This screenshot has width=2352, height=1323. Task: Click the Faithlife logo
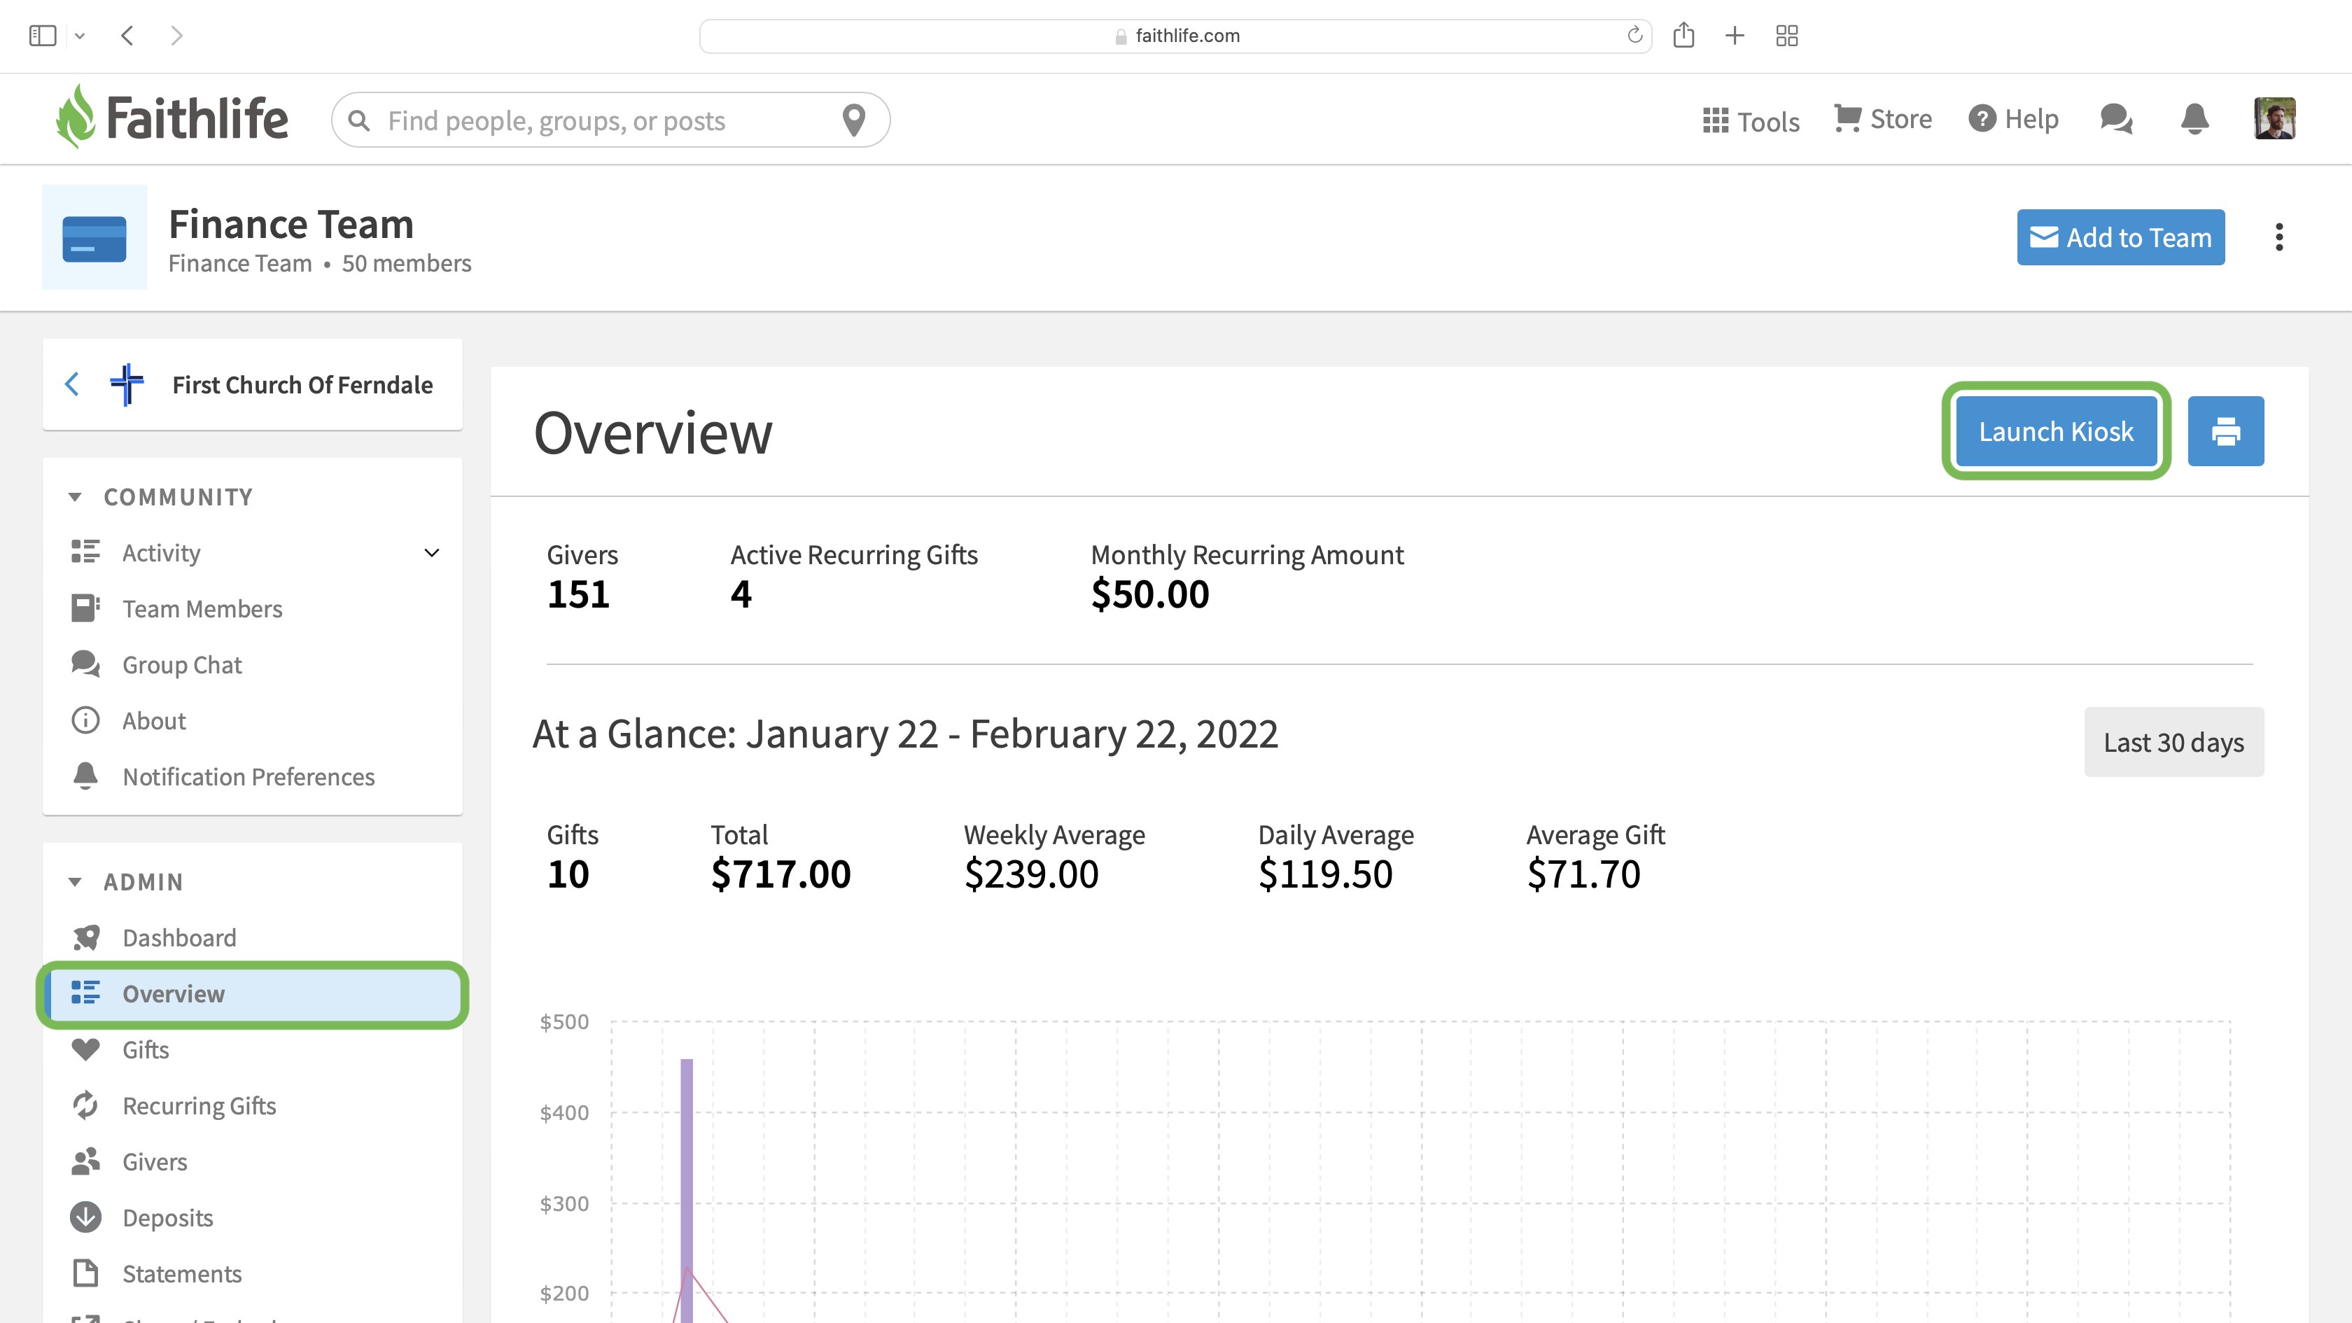173,117
